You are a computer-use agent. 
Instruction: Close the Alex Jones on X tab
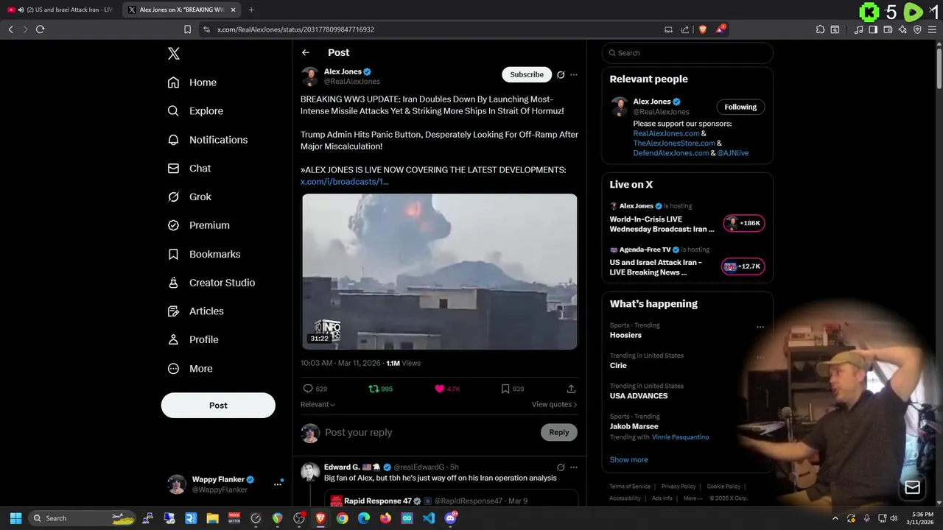click(x=234, y=10)
